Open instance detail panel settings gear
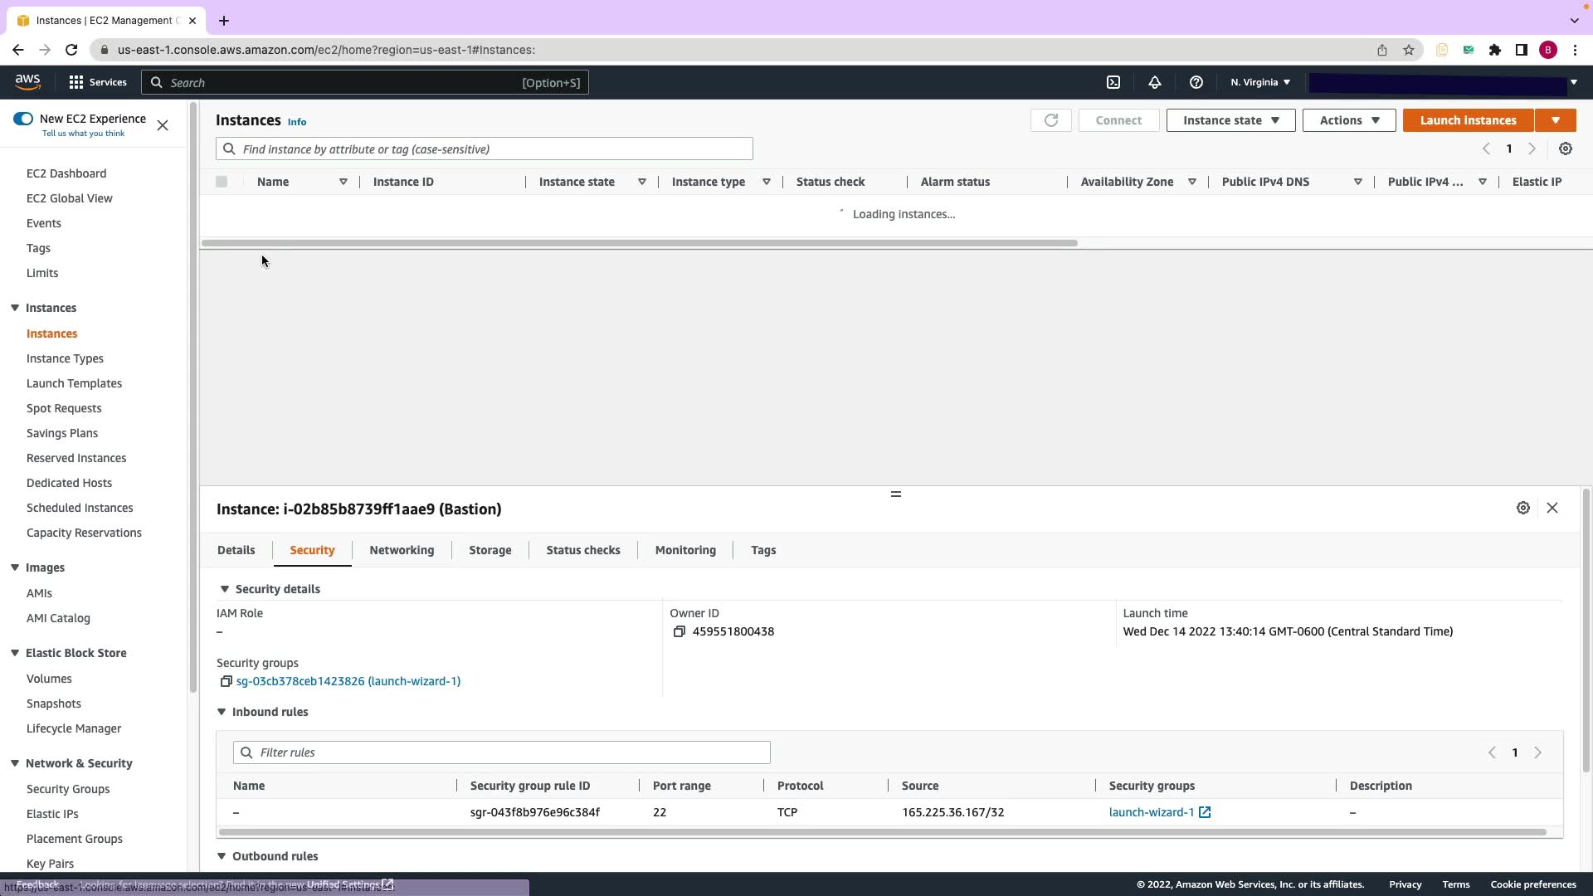 tap(1522, 508)
